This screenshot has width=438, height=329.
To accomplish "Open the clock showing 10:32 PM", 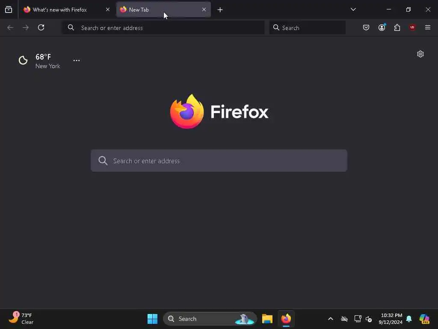I will [x=391, y=319].
